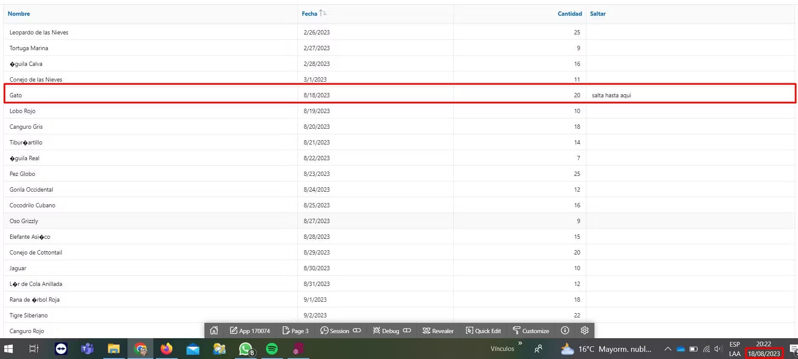798x359 pixels.
Task: Sort by the Fecha column header
Action: click(309, 14)
